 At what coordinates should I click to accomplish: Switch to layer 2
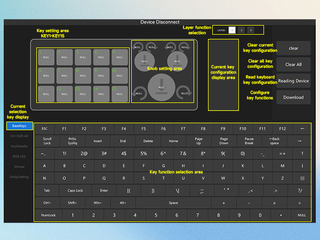coord(241,30)
